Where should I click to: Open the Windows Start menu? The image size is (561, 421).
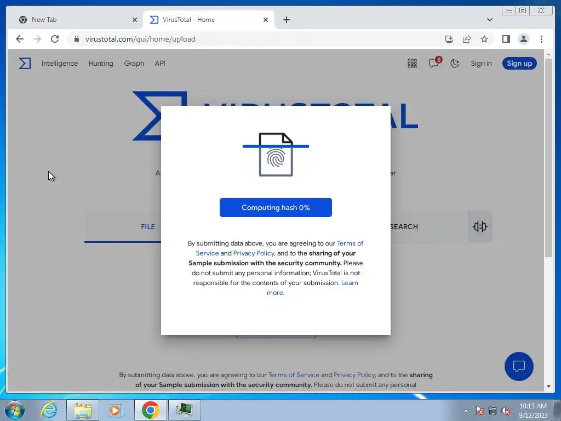[15, 410]
